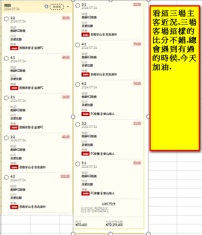The width and height of the screenshot is (202, 235).
Task: Collapse the bet slip with the chevron
Action: 68,7
